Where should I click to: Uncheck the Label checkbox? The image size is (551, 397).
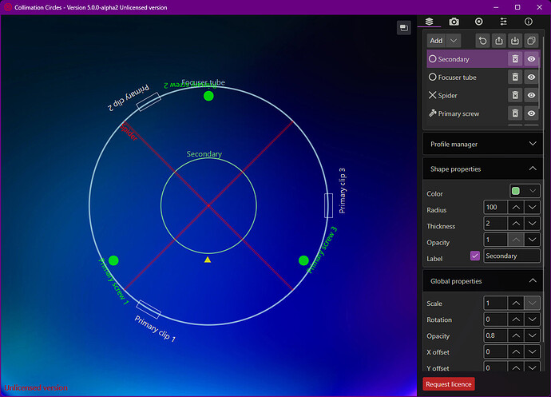coord(475,256)
